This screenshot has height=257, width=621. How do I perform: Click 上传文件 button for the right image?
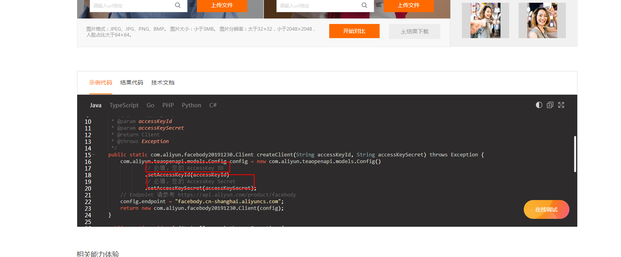point(409,6)
